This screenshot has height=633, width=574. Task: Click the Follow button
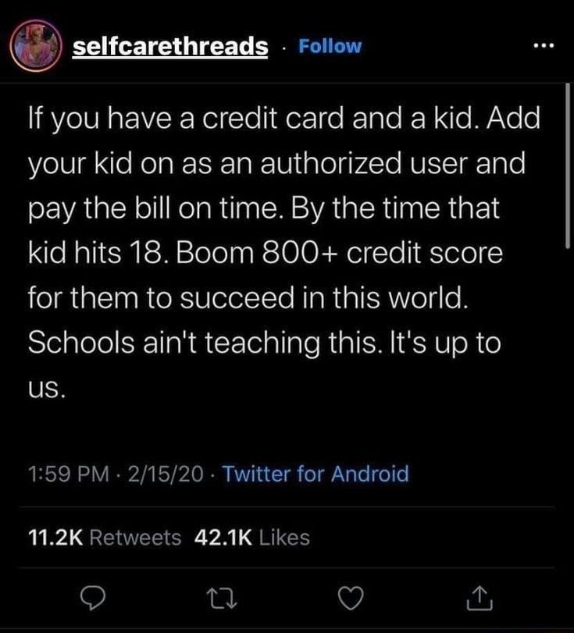coord(330,45)
